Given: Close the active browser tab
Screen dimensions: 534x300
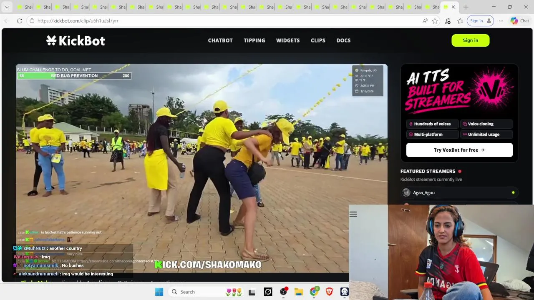Looking at the screenshot, I should [453, 7].
